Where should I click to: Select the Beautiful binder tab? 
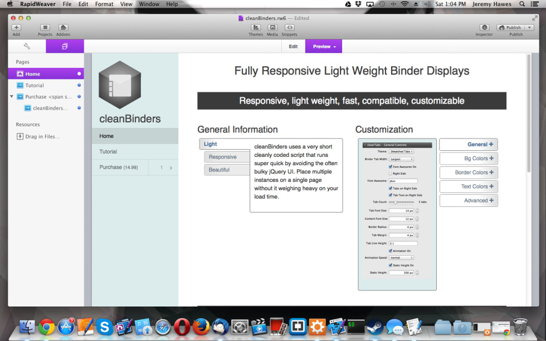tap(227, 170)
